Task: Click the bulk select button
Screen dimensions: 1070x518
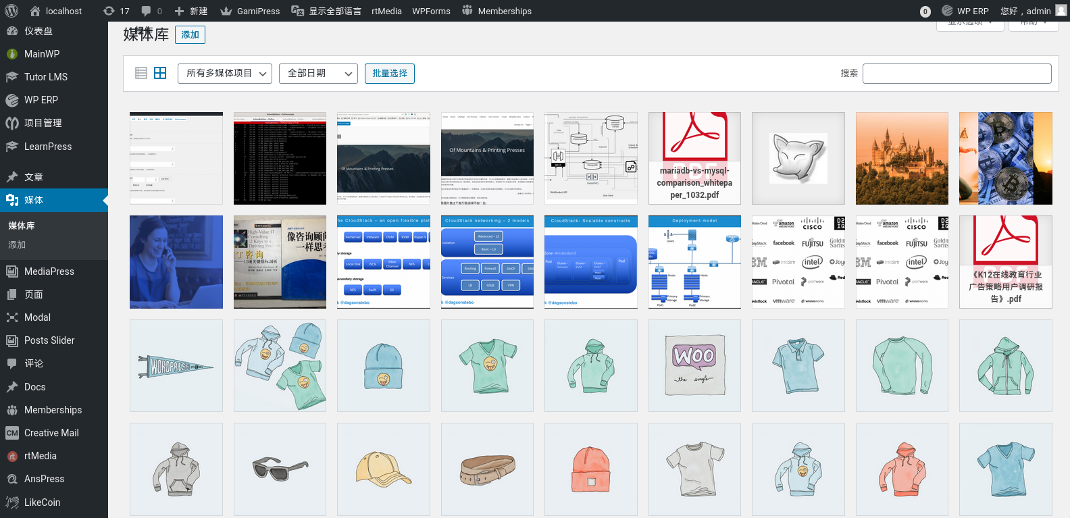Action: (390, 74)
